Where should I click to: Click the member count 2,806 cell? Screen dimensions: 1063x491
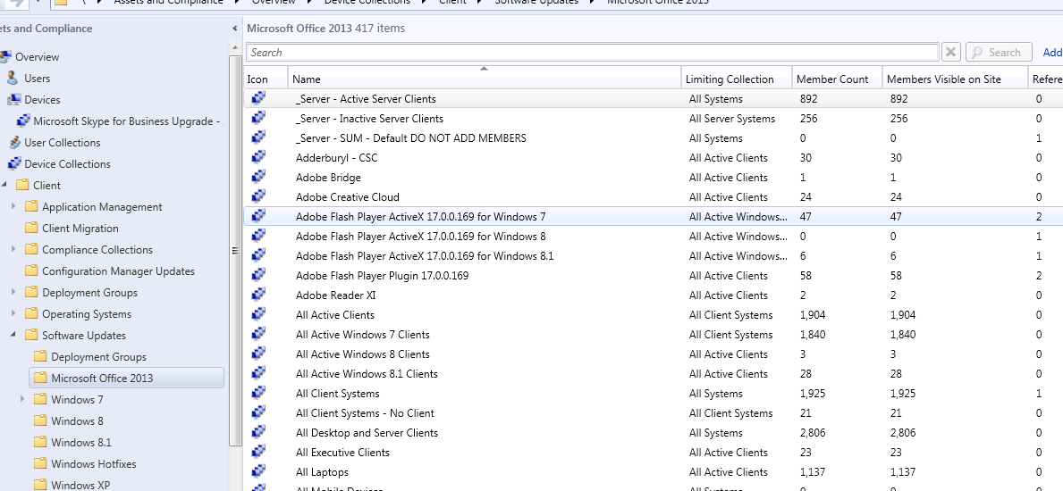pos(813,433)
